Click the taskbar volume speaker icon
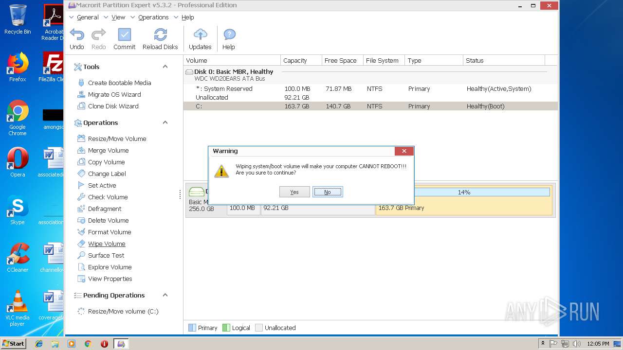The image size is (623, 350). pos(577,344)
